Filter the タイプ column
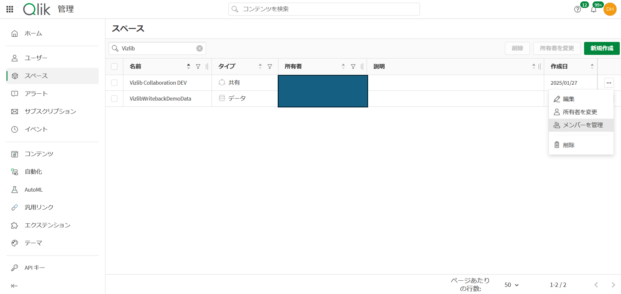The image size is (621, 294). (x=270, y=66)
